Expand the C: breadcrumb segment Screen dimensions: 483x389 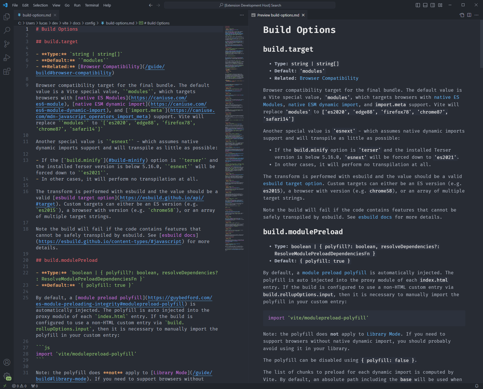click(20, 23)
